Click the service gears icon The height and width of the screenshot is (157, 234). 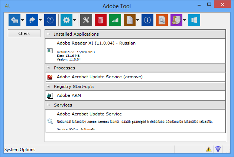50,121
